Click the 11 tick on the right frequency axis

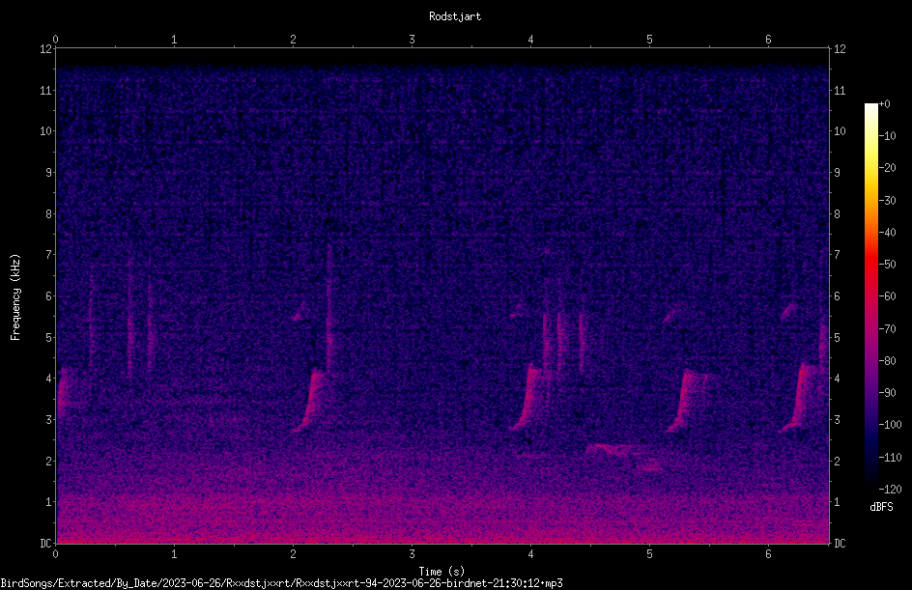(x=840, y=91)
